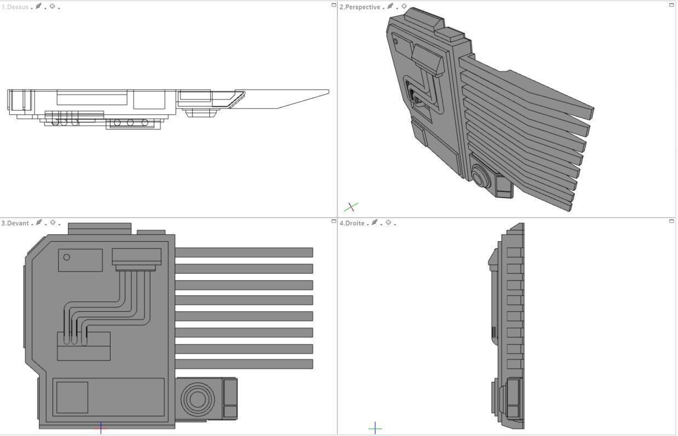Expand the target icon dropdown in Devant viewport
678x436 pixels.
click(x=60, y=224)
